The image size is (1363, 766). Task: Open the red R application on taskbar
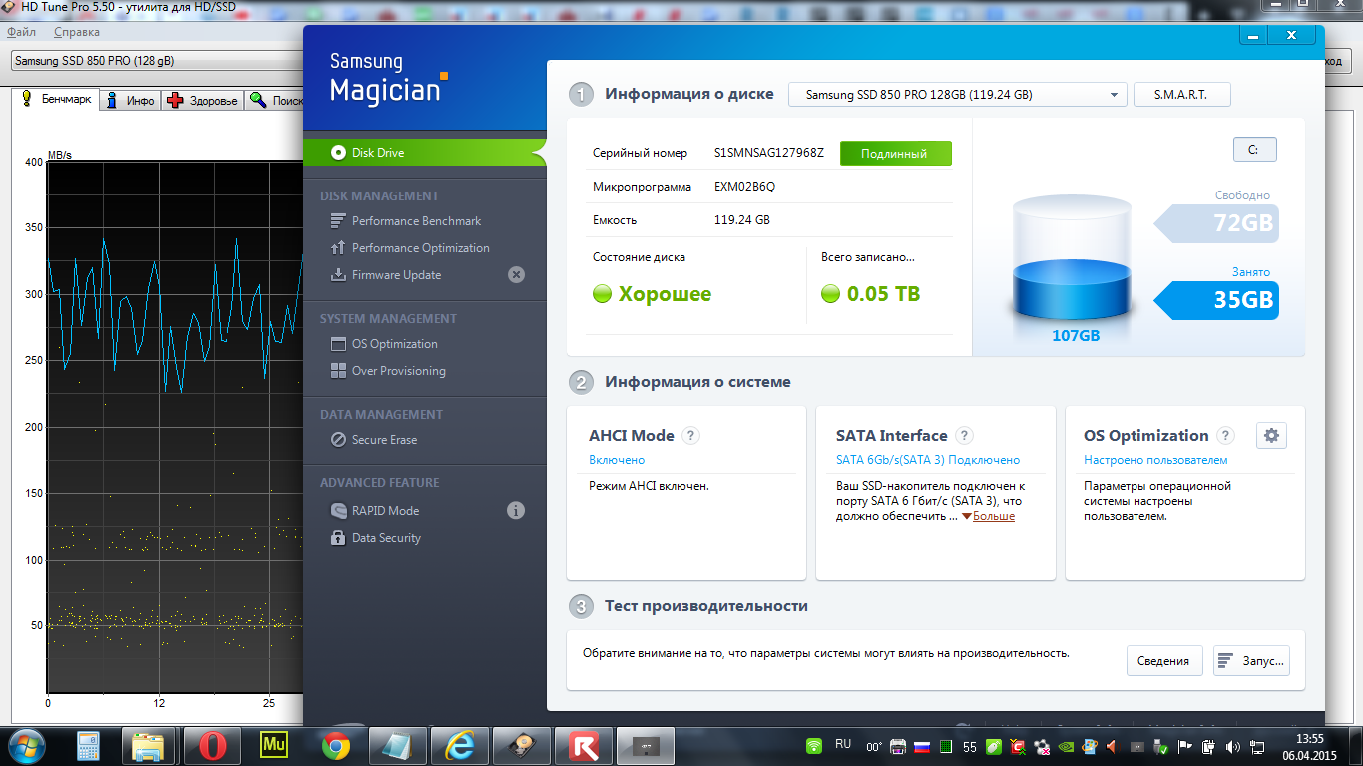click(x=583, y=746)
